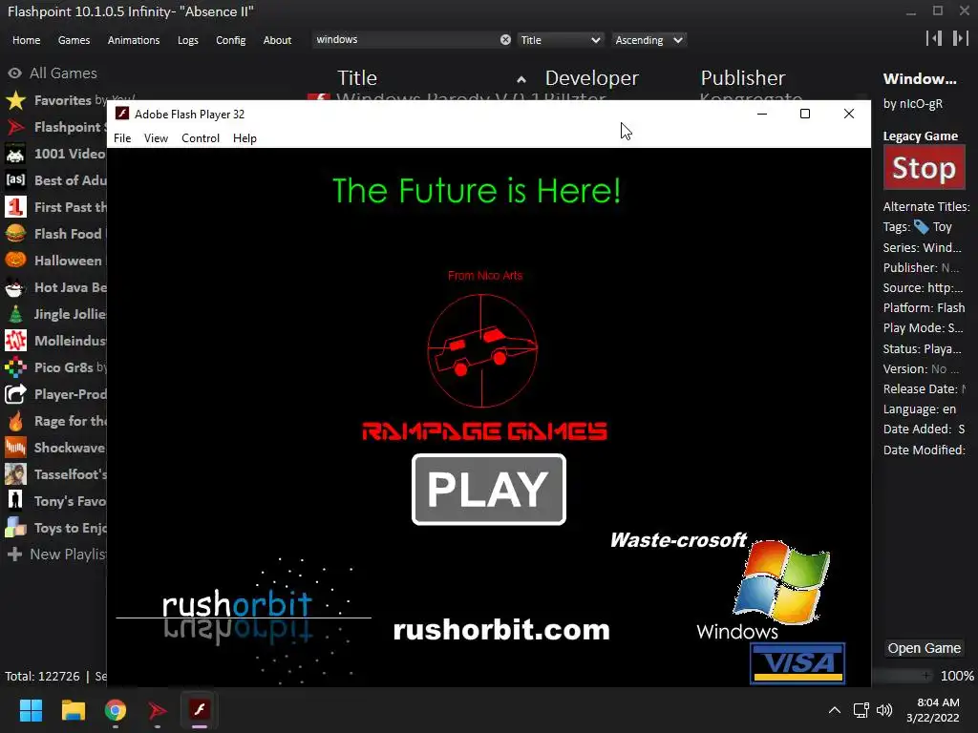Image resolution: width=978 pixels, height=733 pixels.
Task: Click the Toy tag label
Action: (942, 227)
